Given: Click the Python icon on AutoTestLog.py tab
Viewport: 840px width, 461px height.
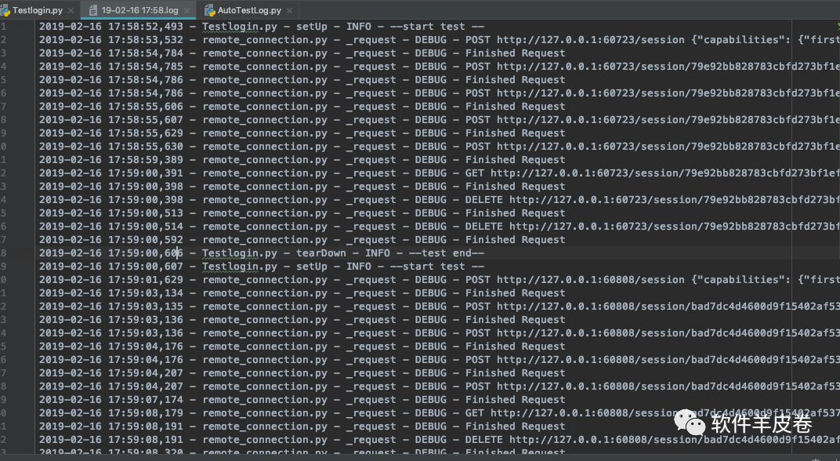Looking at the screenshot, I should tap(210, 9).
